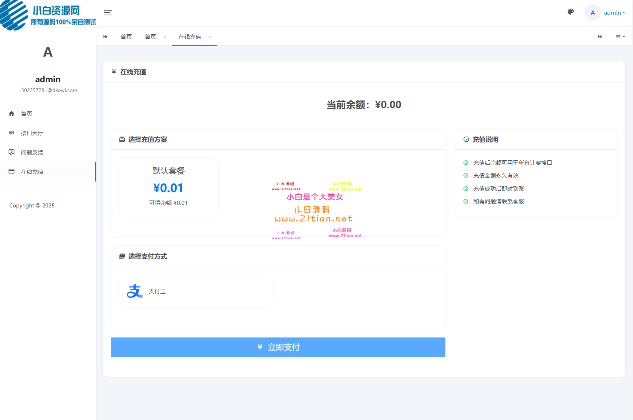
Task: Open 接口大厅 via the API icon
Action: (x=11, y=133)
